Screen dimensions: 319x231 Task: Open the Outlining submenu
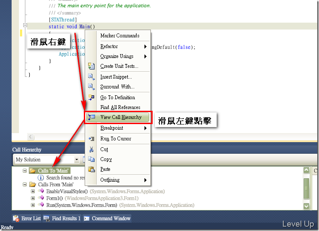click(x=118, y=180)
